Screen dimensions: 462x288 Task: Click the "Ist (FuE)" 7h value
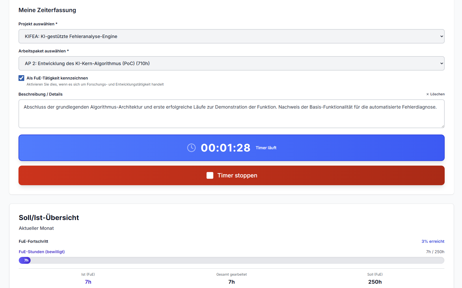coord(88,282)
